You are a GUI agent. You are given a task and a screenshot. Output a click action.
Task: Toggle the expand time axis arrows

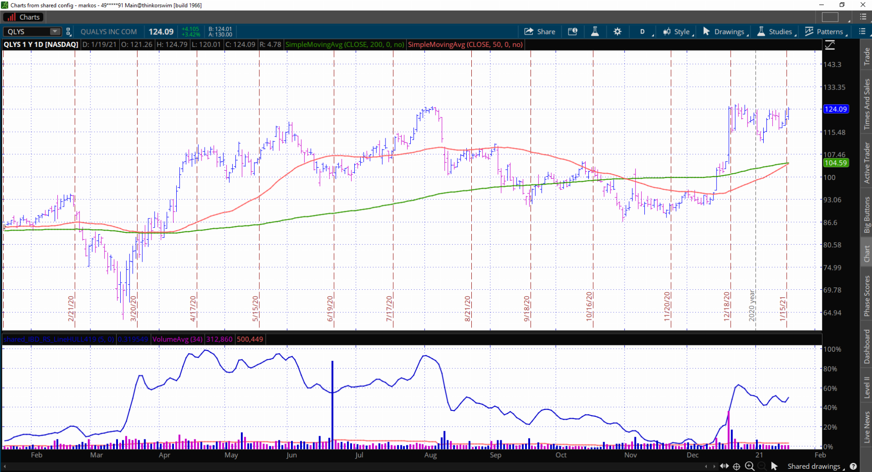[x=724, y=466]
